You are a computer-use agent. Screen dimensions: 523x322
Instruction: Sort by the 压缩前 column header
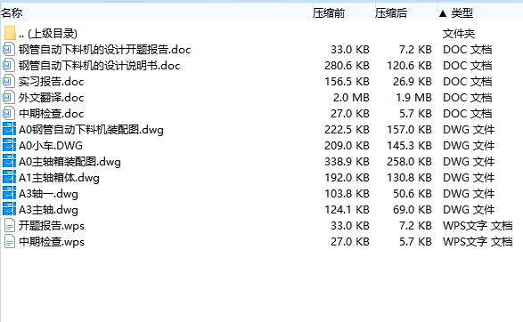[x=329, y=13]
